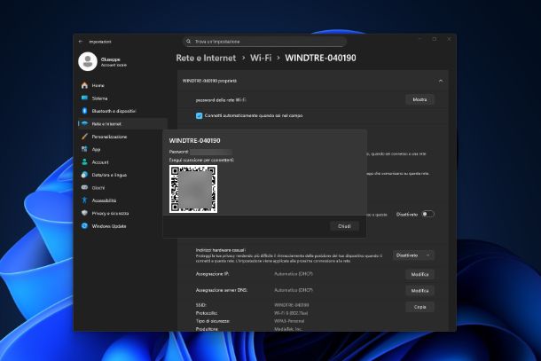Click the Data/ora e lingua icon
The image size is (541, 361).
[84, 175]
